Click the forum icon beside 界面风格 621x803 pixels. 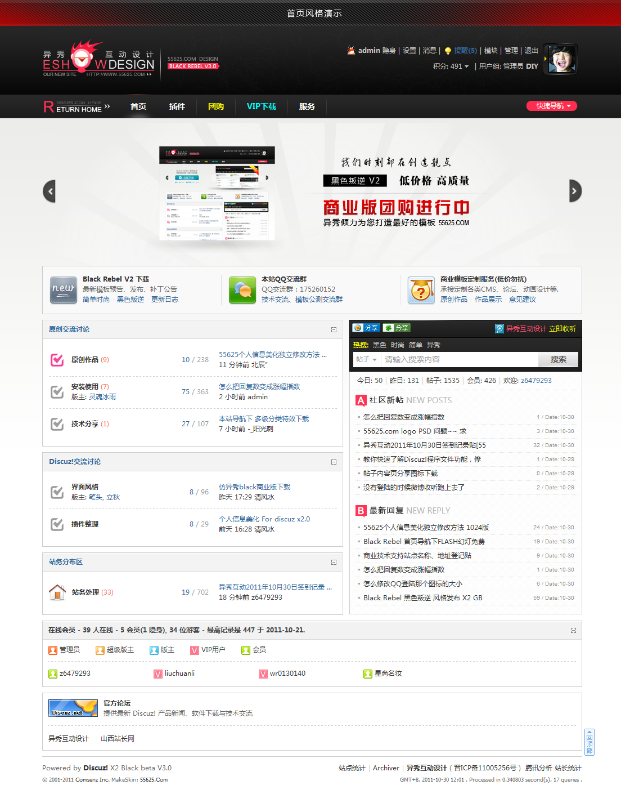[57, 492]
